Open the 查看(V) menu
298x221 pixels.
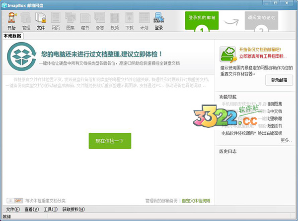pyautogui.click(x=31, y=210)
